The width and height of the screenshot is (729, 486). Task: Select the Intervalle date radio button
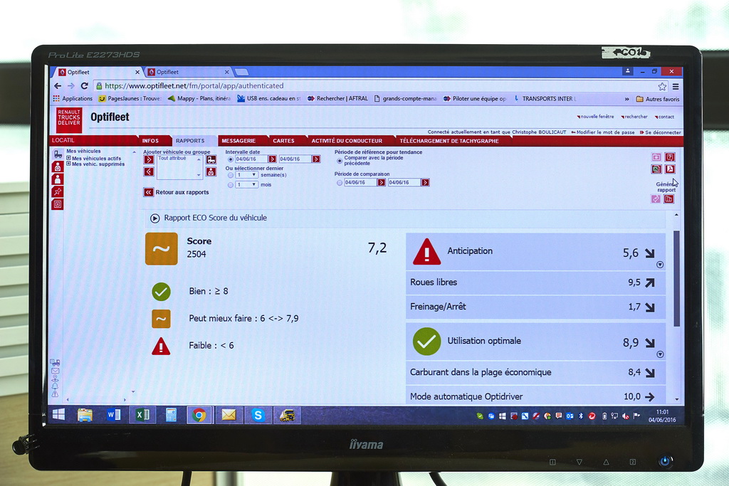[230, 159]
